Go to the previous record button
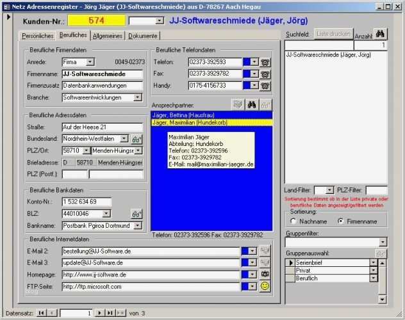 (x=52, y=313)
